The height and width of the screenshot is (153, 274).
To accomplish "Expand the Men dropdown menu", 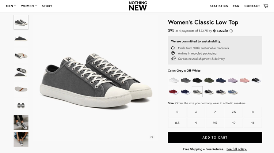I will pos(11,6).
